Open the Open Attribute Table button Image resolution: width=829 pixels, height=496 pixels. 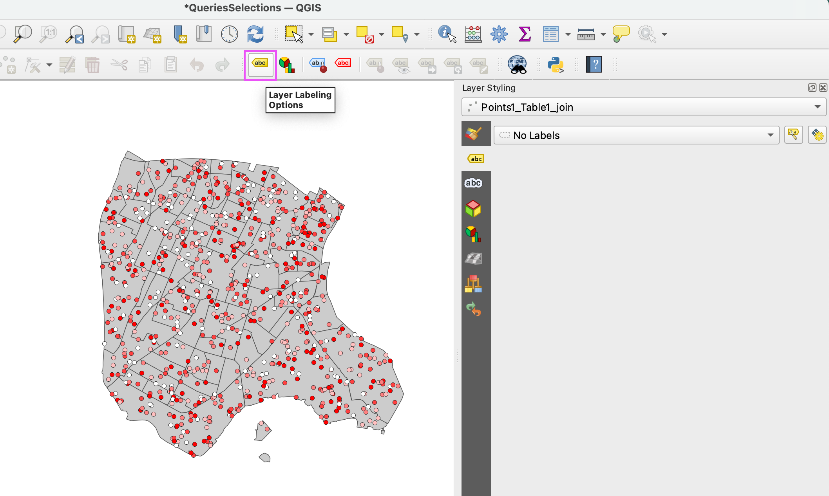(550, 34)
